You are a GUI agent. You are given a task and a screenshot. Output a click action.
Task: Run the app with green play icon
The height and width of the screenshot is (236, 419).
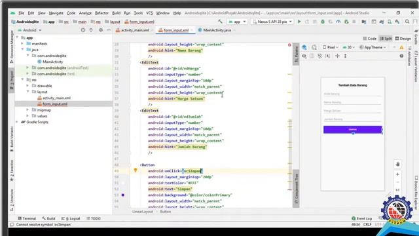pos(299,22)
